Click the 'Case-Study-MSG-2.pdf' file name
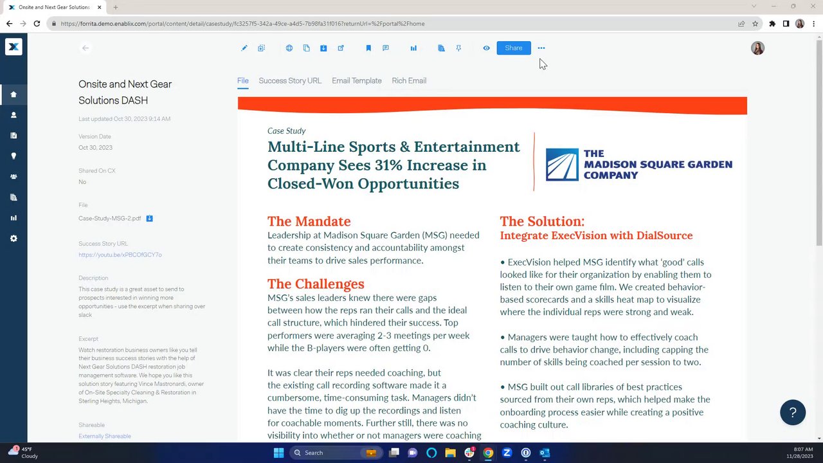Viewport: 823px width, 463px height. coord(110,219)
